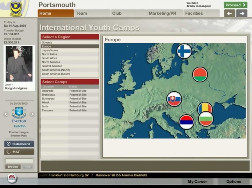This screenshot has width=252, height=188.
Task: Select the Belarus flag camp marker
Action: (x=200, y=75)
